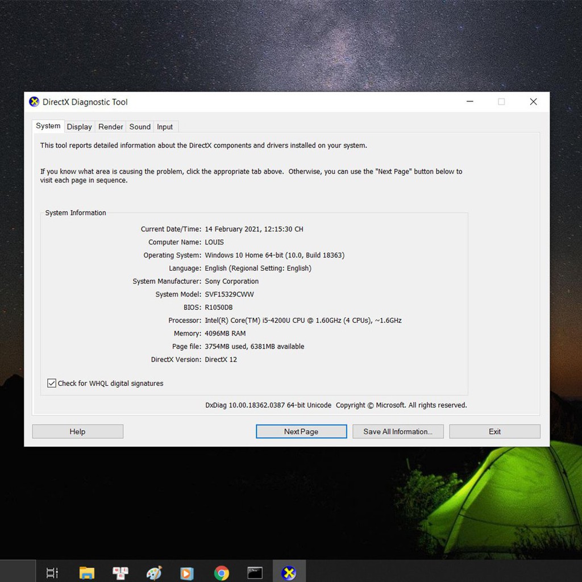This screenshot has width=582, height=582.
Task: Open File Explorer from the taskbar
Action: (x=87, y=573)
